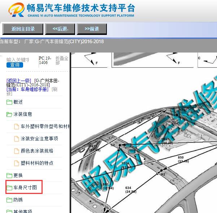Expand the folder icon beside 车身尺寸图

[9, 187]
